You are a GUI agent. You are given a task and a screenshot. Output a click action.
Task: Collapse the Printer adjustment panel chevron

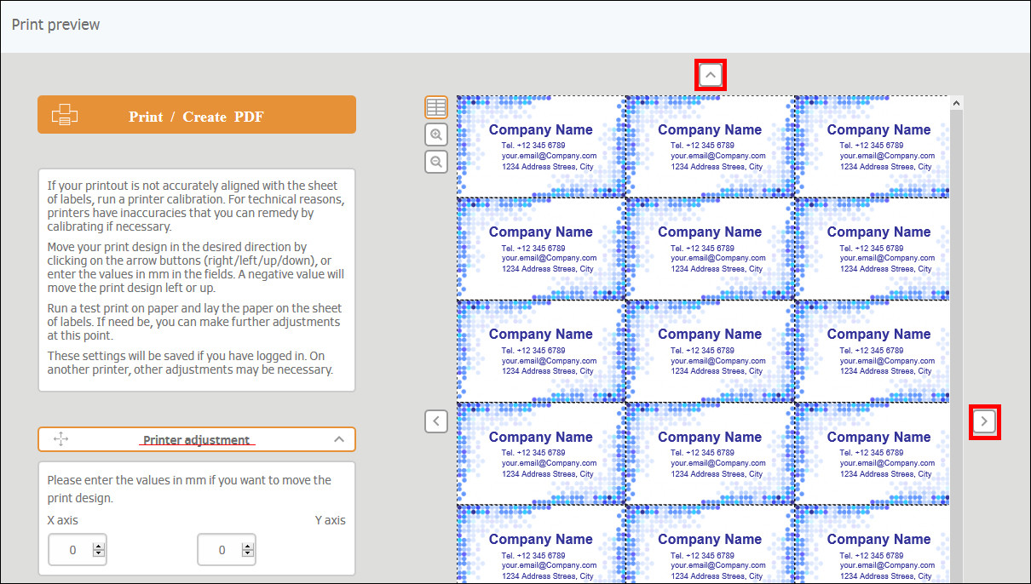pos(339,439)
